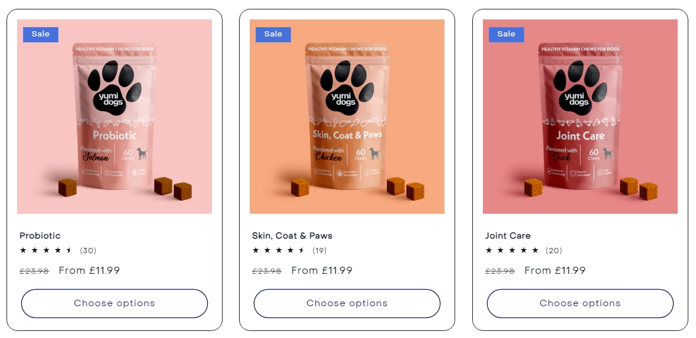The image size is (696, 338).
Task: Open the (20) reviews count for Joint Care
Action: pos(554,251)
